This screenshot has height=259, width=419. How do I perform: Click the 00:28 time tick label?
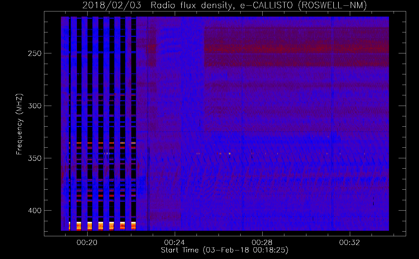coord(262,242)
